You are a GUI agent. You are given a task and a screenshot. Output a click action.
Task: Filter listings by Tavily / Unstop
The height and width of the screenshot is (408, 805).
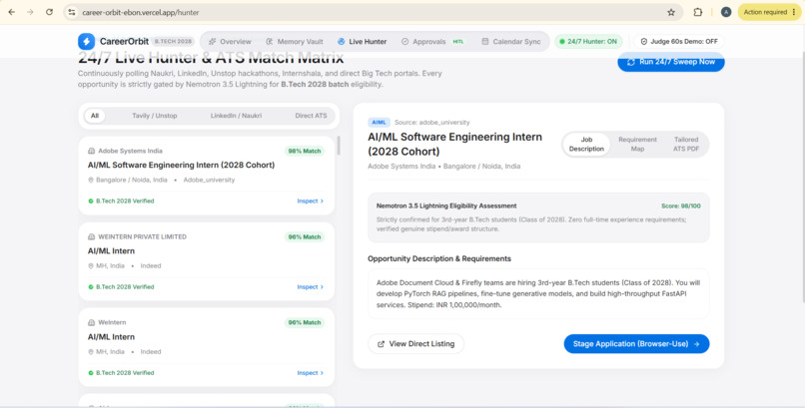[155, 116]
